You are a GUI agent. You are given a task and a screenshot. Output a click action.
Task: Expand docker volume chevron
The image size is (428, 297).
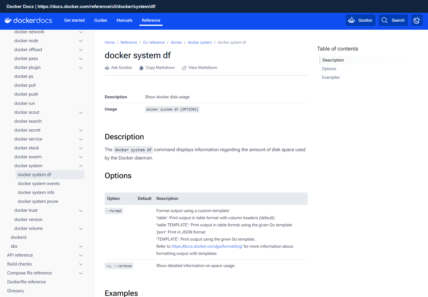point(81,228)
